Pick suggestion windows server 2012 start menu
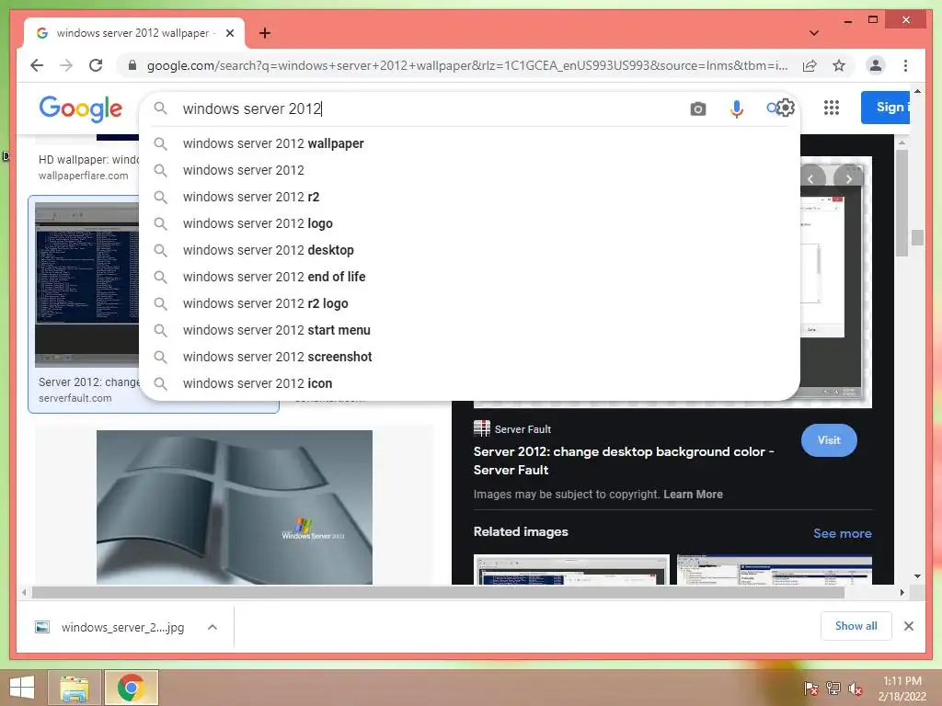The width and height of the screenshot is (942, 706). (x=468, y=330)
